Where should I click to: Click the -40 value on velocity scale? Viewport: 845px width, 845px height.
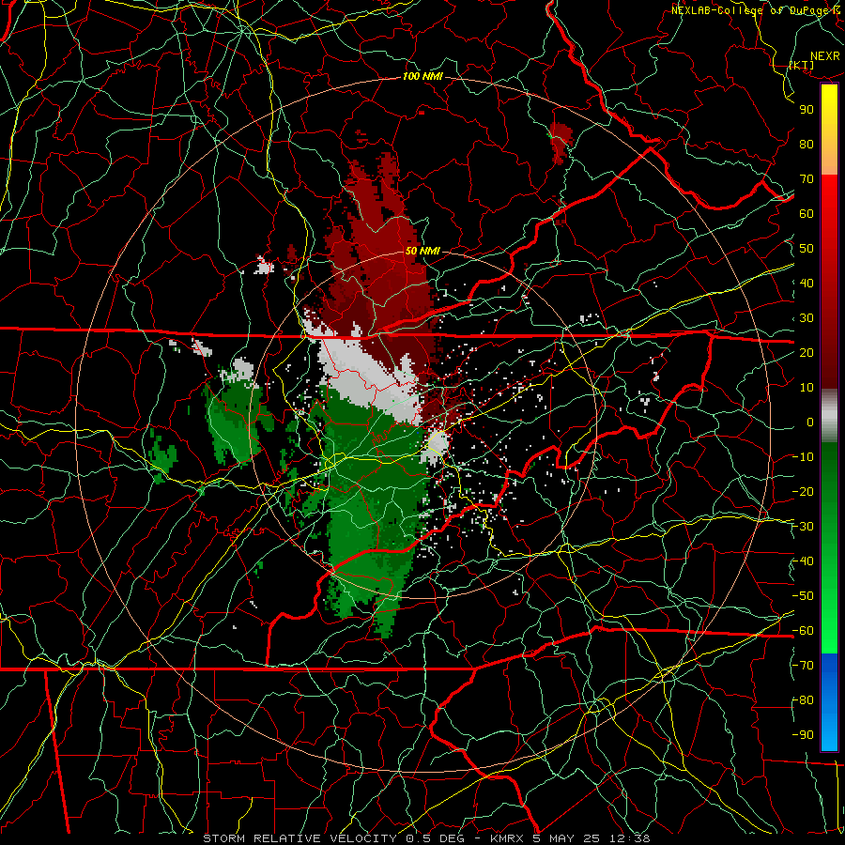click(x=803, y=561)
